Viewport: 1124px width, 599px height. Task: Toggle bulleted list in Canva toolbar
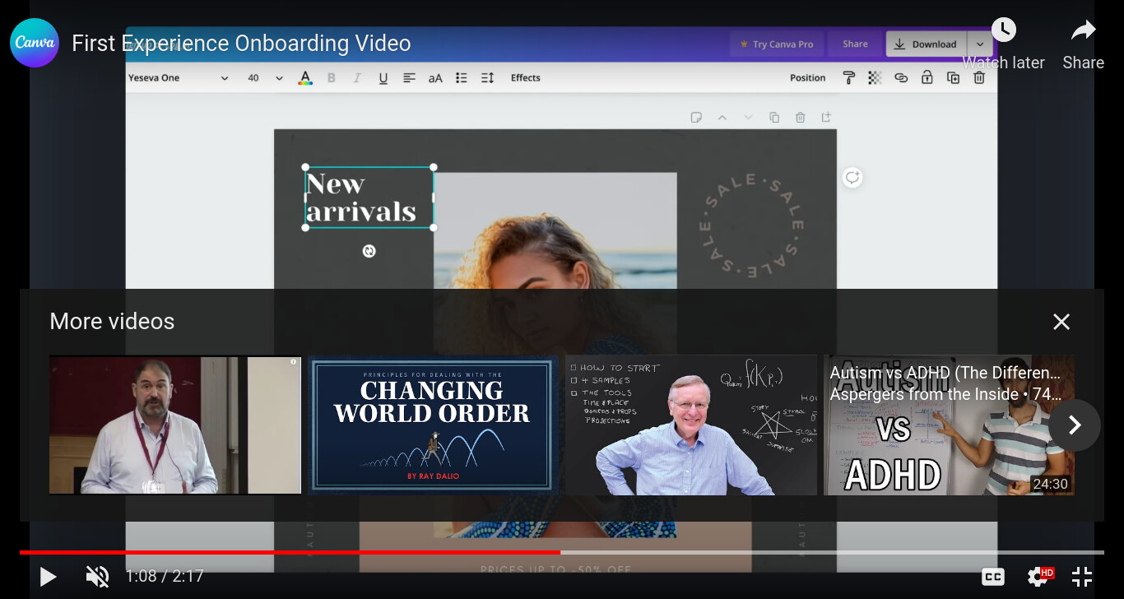coord(462,78)
